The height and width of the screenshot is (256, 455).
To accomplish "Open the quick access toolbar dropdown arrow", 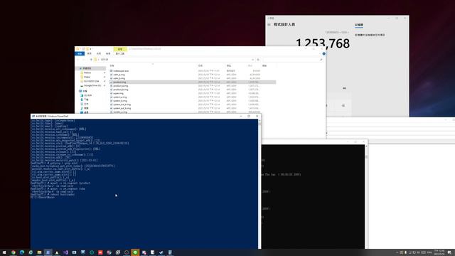I will pos(90,49).
